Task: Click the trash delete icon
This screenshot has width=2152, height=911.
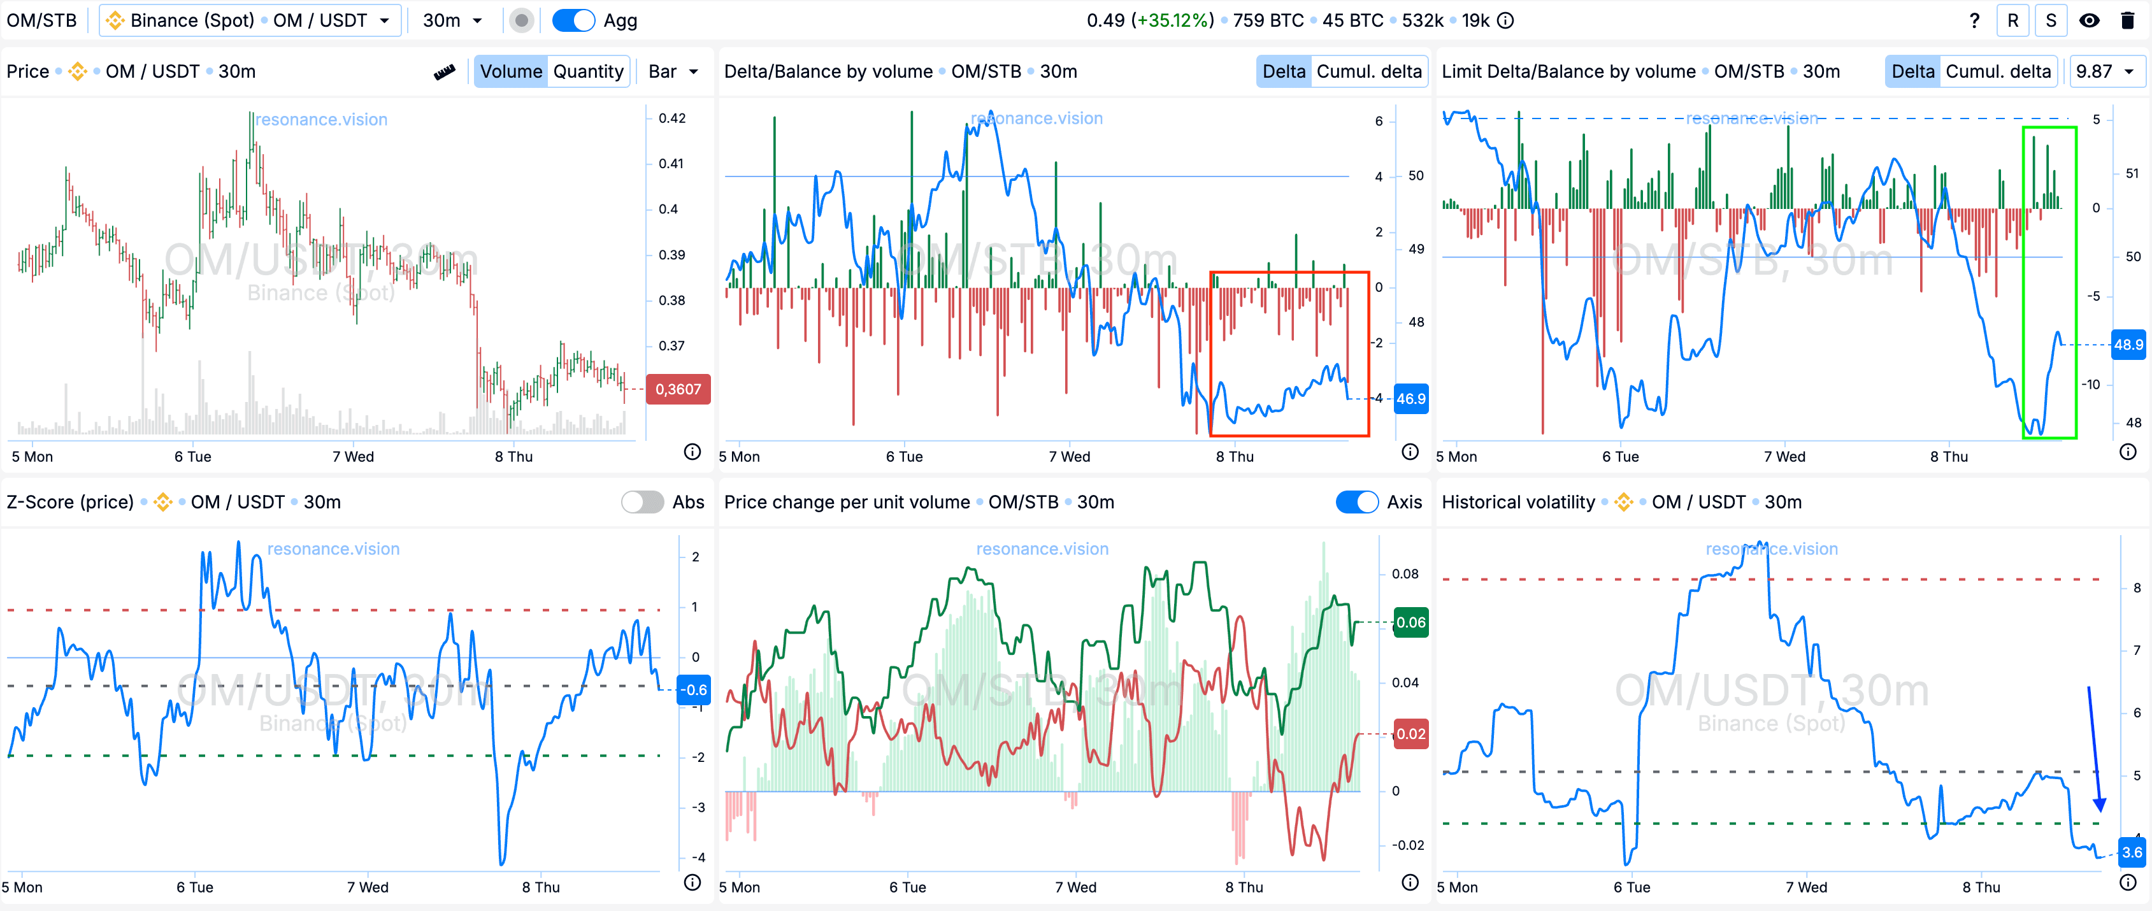Action: (x=2128, y=21)
